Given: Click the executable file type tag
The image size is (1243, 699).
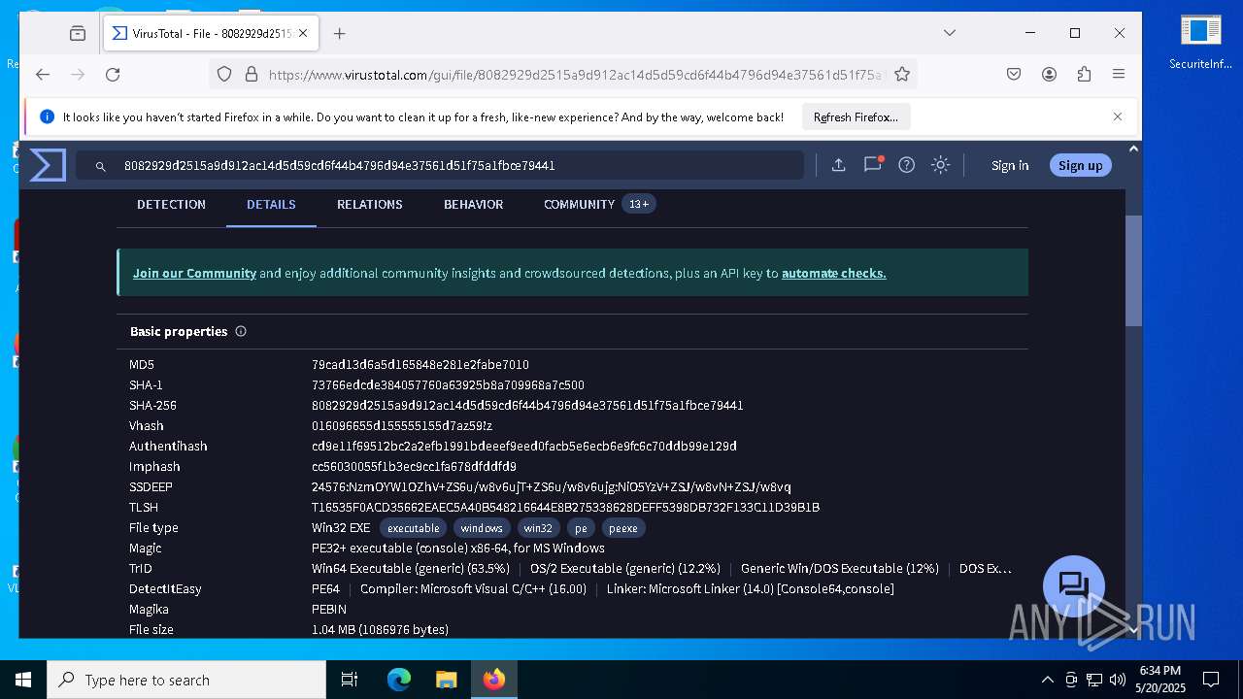Looking at the screenshot, I should (x=414, y=528).
